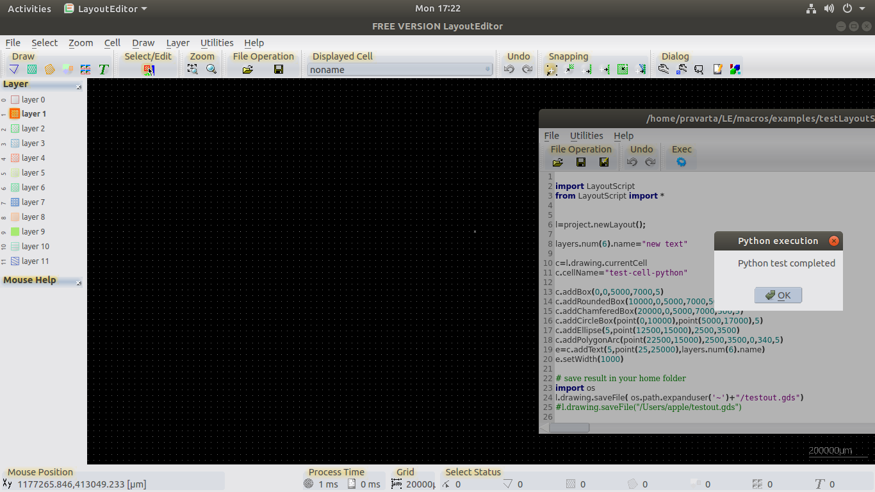Activate the Select/Edit pointer tool
Viewport: 875px width, 492px height.
[149, 70]
